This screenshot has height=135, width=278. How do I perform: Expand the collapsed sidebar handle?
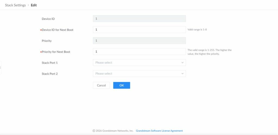(1, 67)
